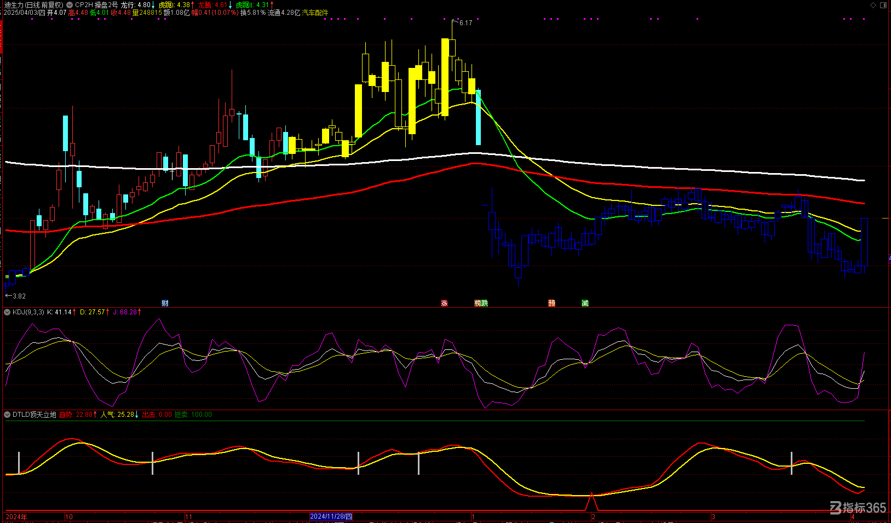The width and height of the screenshot is (891, 523).
Task: Click the 减 event marker icon
Action: click(585, 303)
